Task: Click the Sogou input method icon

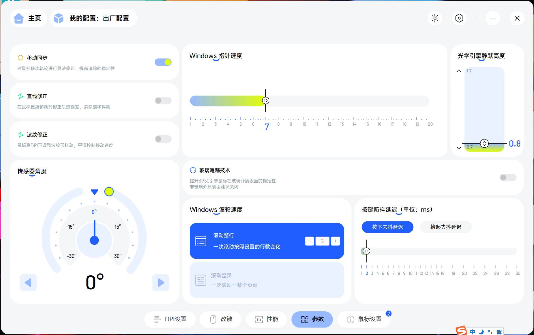Action: [461, 331]
